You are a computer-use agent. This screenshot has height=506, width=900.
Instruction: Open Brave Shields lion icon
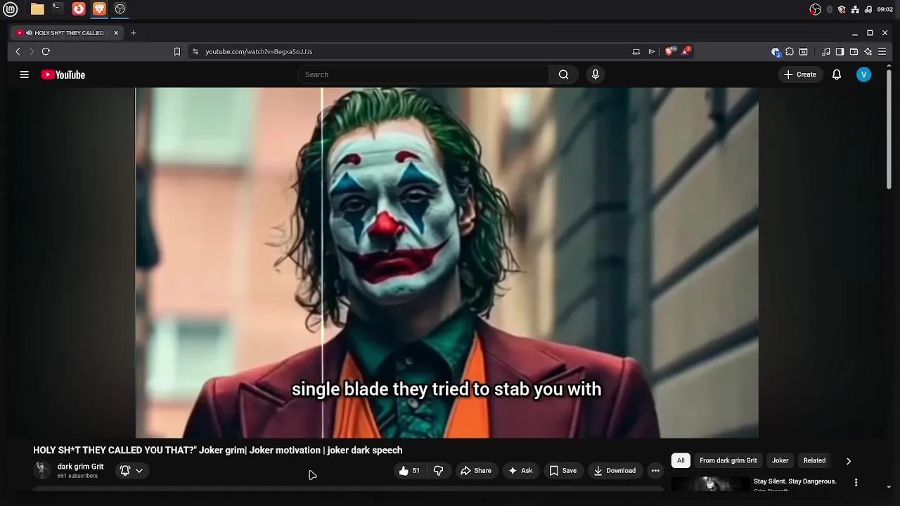[x=671, y=51]
